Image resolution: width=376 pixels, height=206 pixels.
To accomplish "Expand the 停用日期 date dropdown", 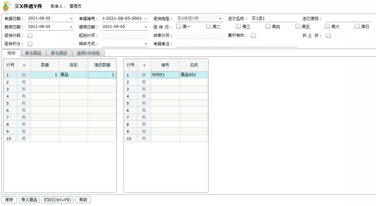I will point(146,27).
